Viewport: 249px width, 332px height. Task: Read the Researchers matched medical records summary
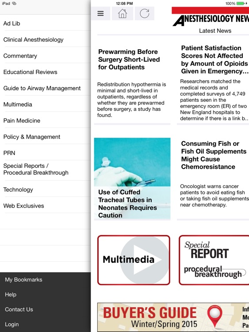pos(214,100)
